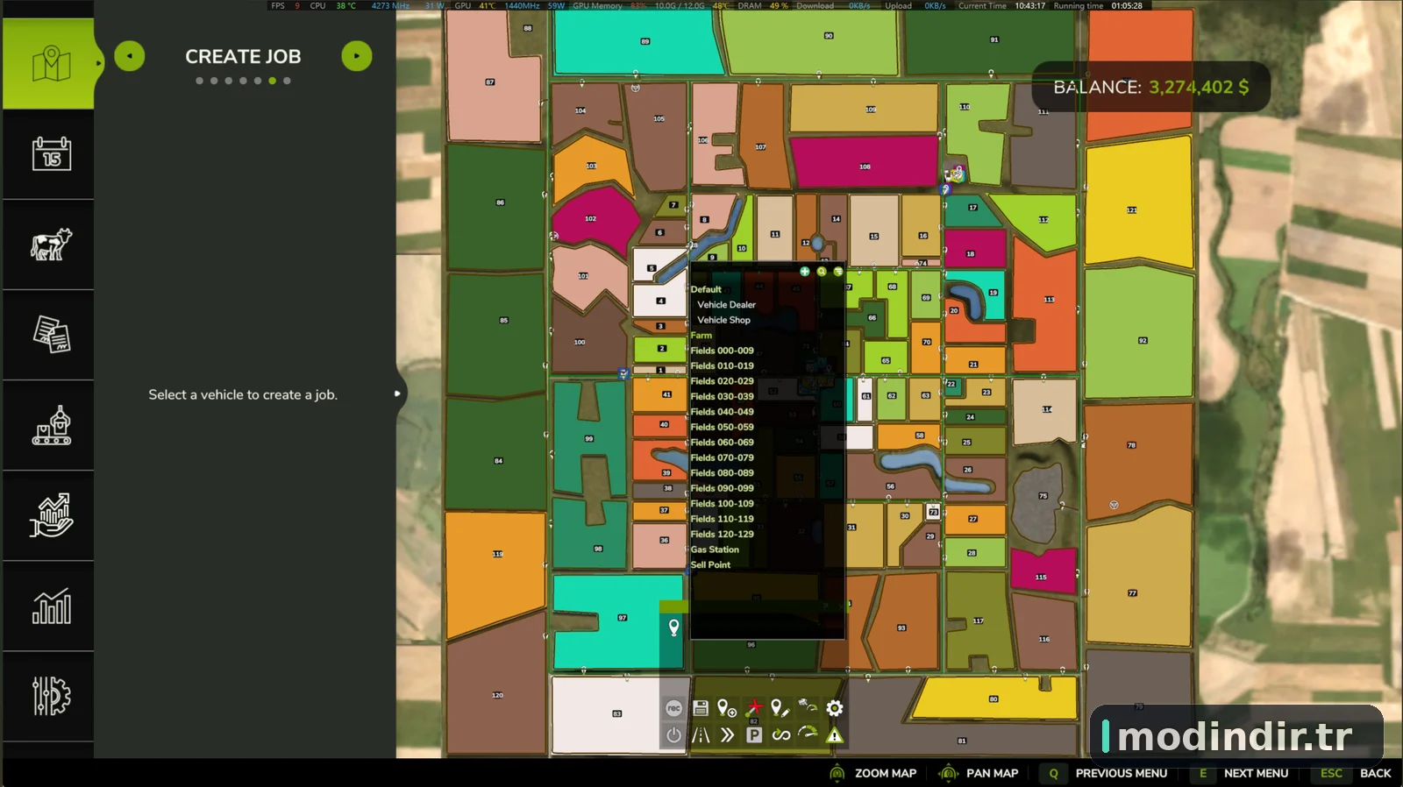Click the 'Select a vehicle to create a job.' text
The width and height of the screenshot is (1403, 787).
[243, 394]
